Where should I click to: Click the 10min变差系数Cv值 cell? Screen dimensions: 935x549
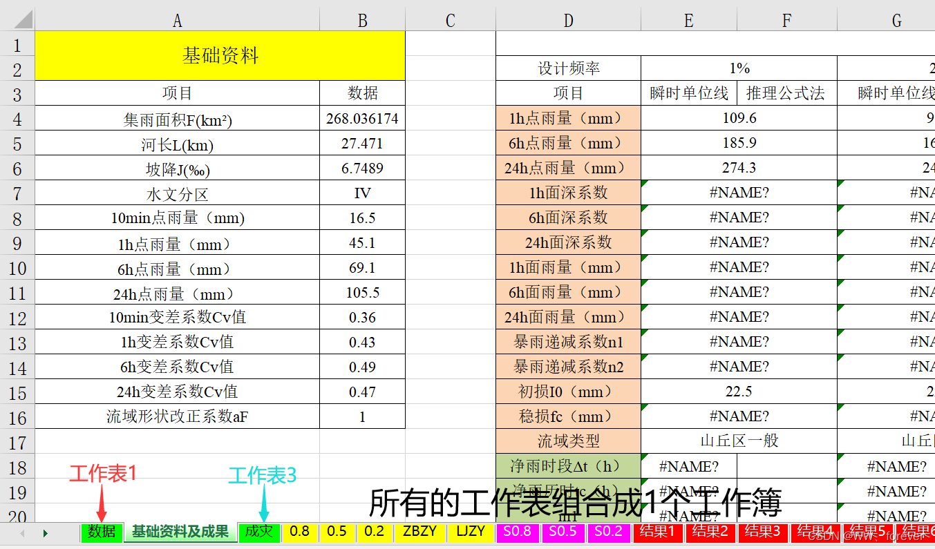[177, 318]
